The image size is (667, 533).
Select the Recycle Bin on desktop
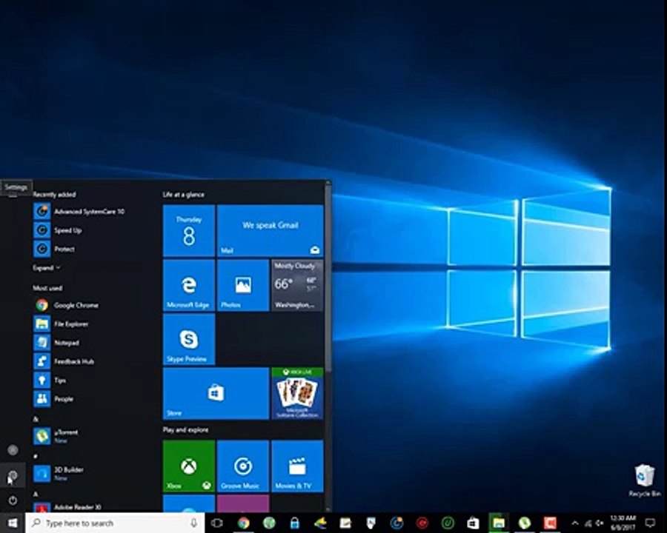point(645,480)
